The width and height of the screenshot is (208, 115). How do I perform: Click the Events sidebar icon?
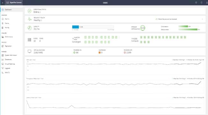3,23
